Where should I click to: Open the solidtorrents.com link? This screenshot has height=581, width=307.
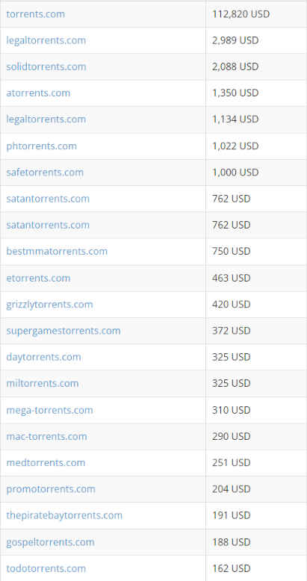point(46,66)
